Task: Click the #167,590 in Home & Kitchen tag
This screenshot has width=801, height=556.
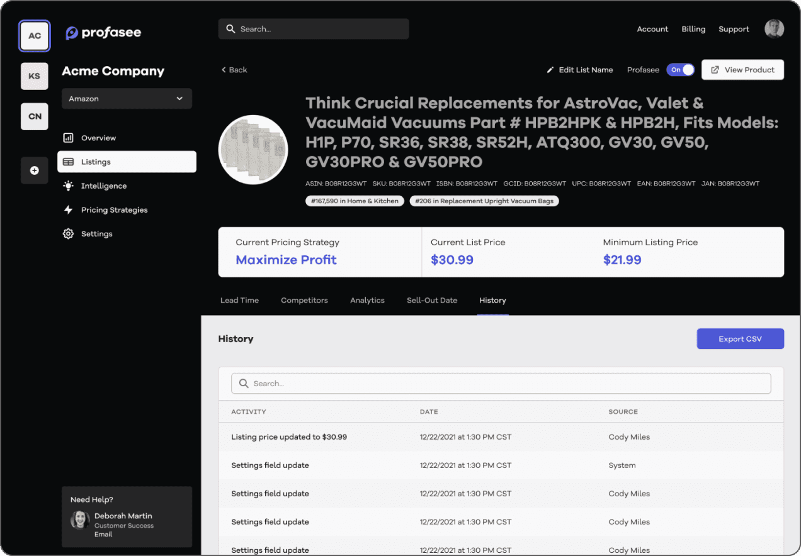Action: point(355,201)
